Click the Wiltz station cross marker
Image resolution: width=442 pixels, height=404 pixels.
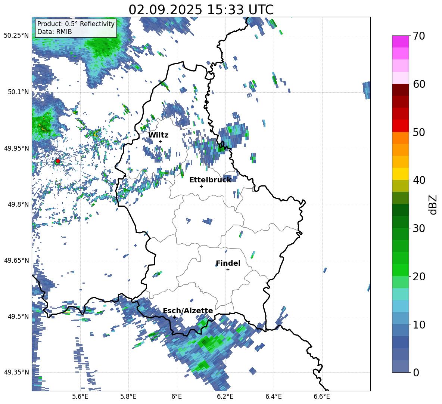161,141
